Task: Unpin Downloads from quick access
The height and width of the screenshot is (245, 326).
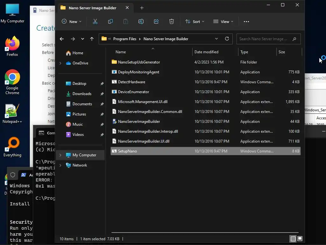Action: 102,94
